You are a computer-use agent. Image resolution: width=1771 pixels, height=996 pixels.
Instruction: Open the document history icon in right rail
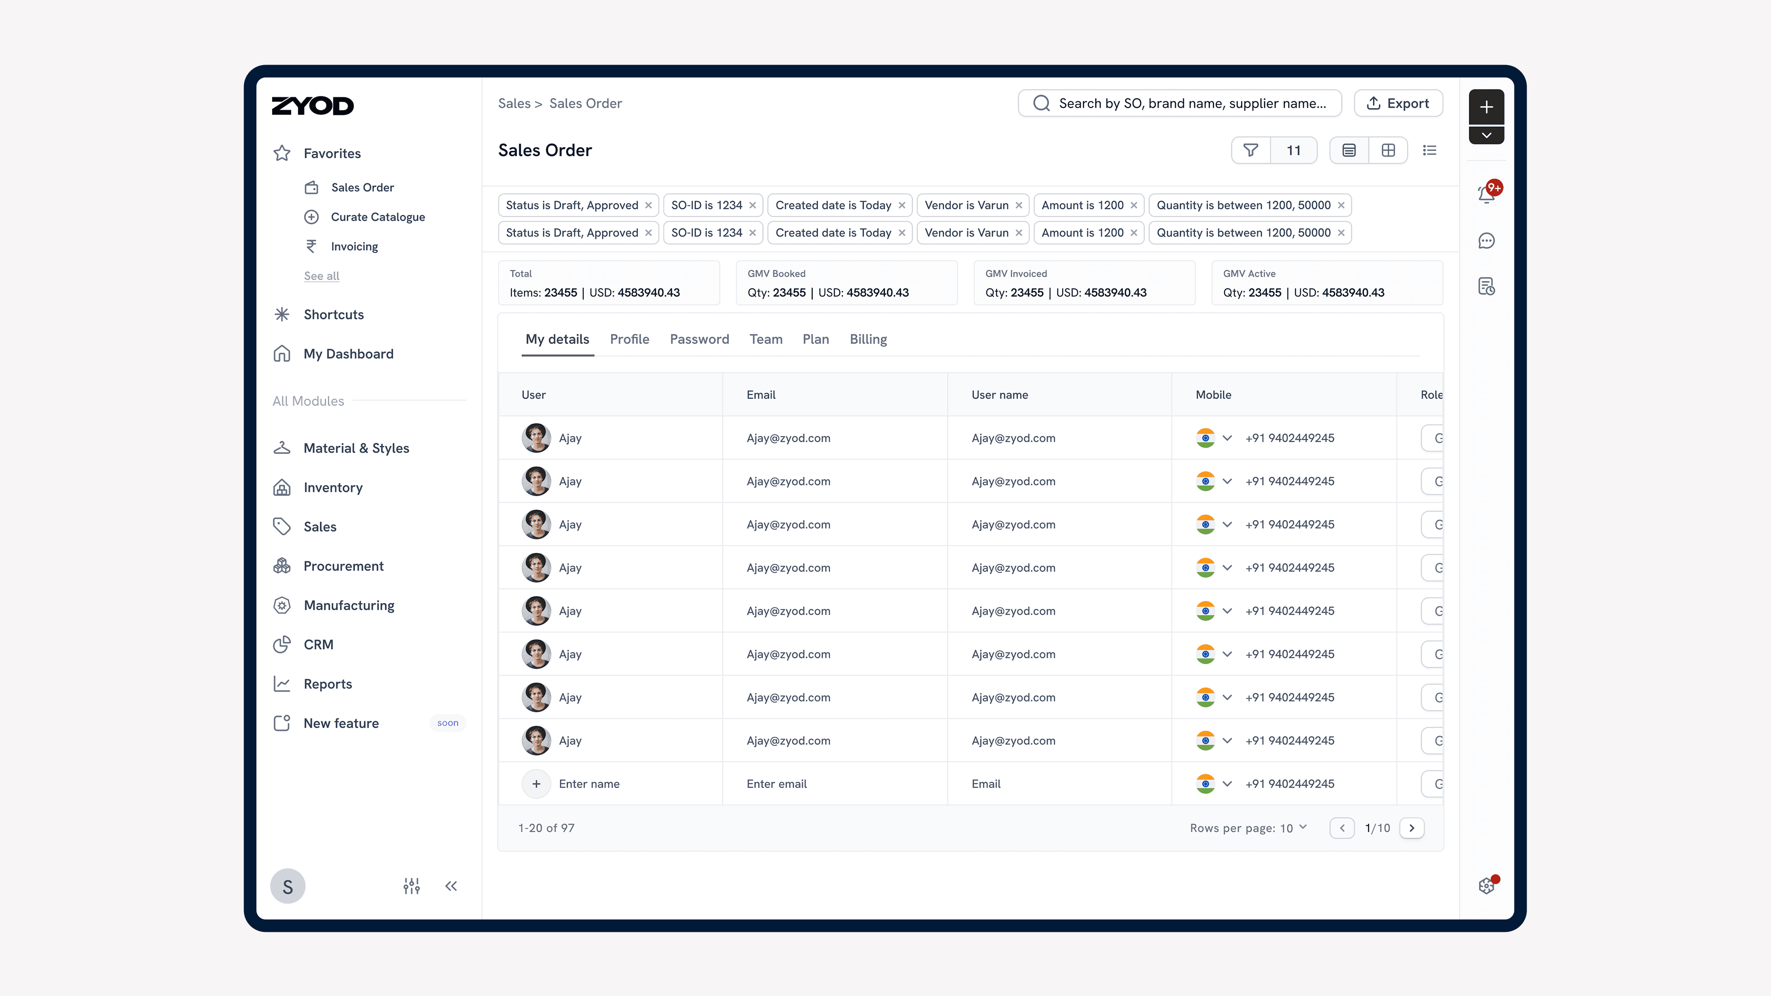[x=1486, y=287]
